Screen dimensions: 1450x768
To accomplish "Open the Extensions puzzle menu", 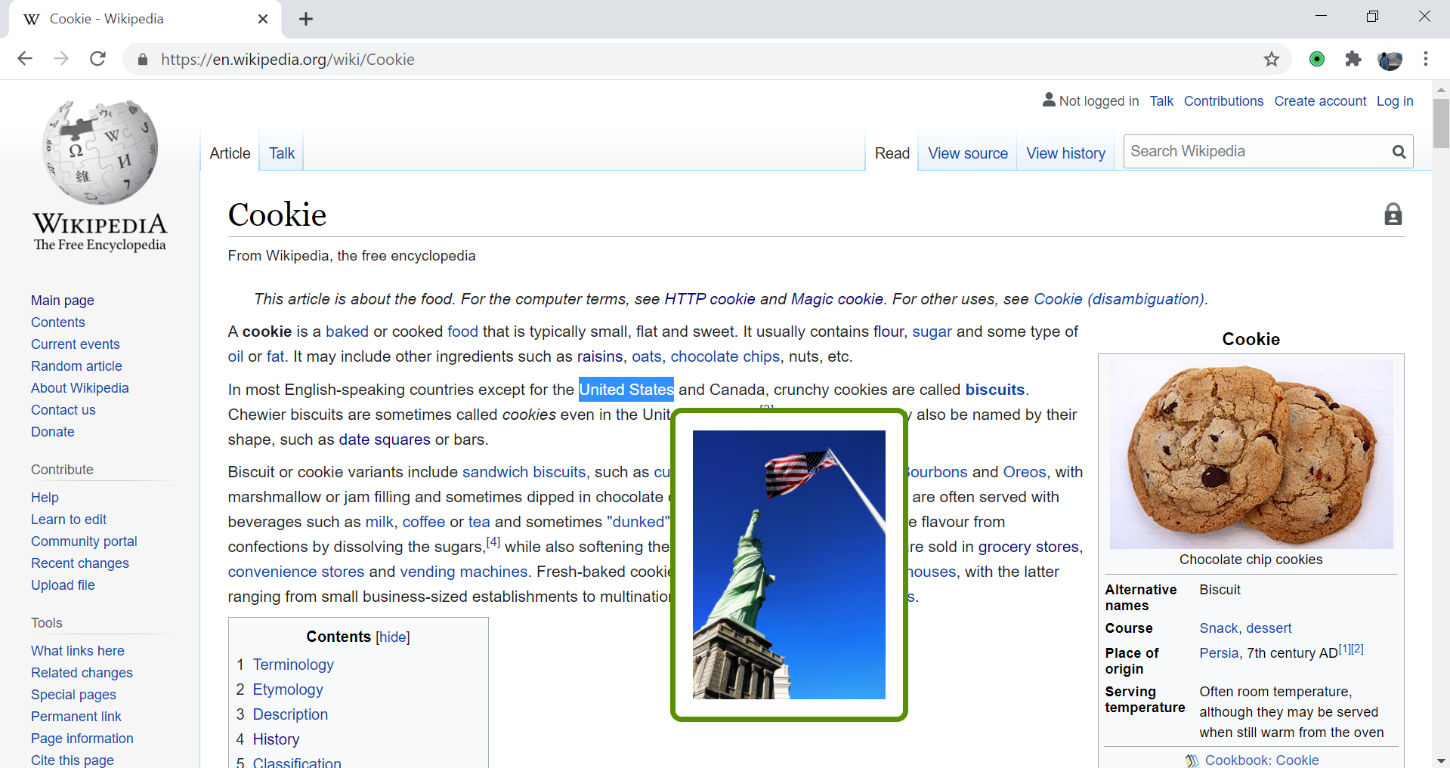I will [x=1353, y=59].
